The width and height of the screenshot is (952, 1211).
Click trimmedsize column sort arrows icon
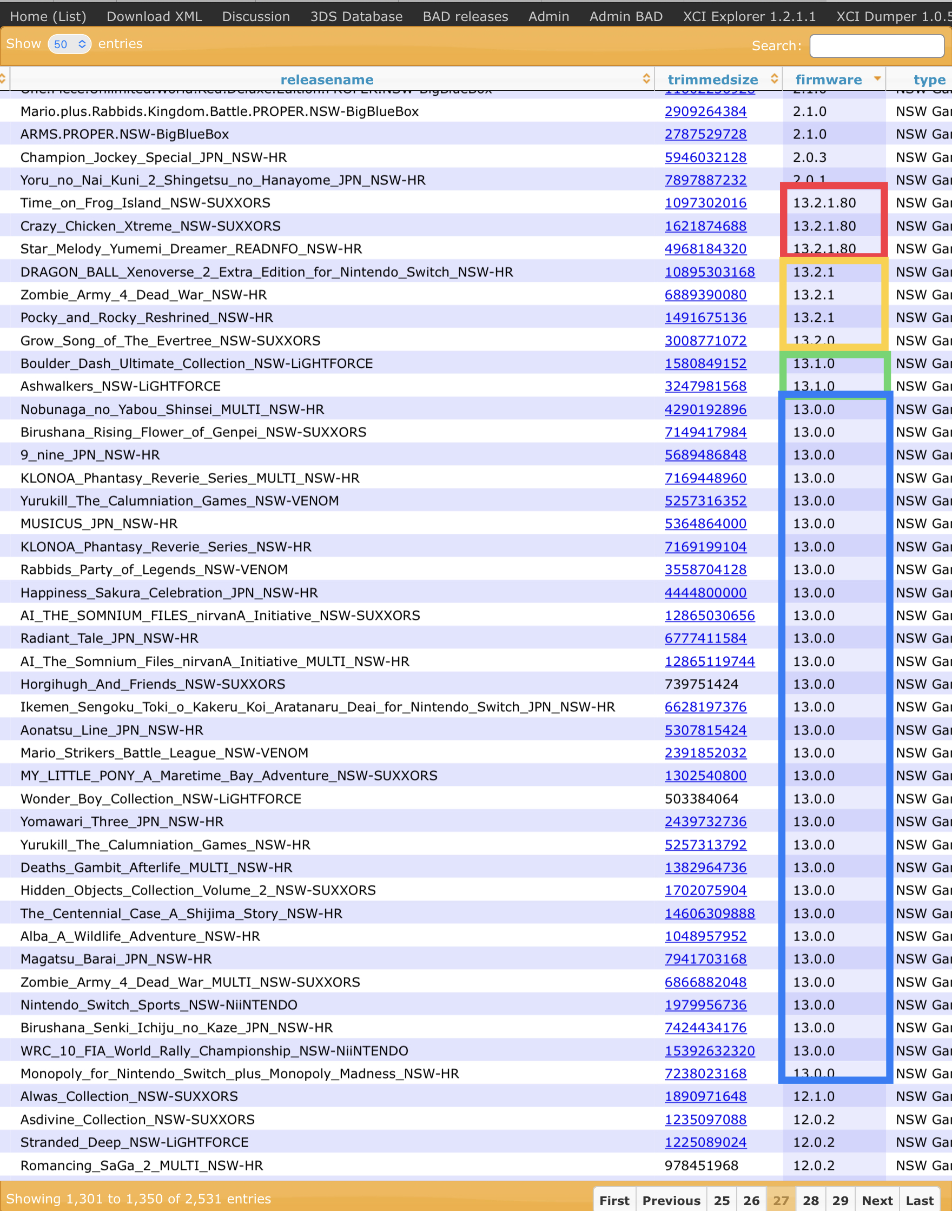click(x=774, y=78)
